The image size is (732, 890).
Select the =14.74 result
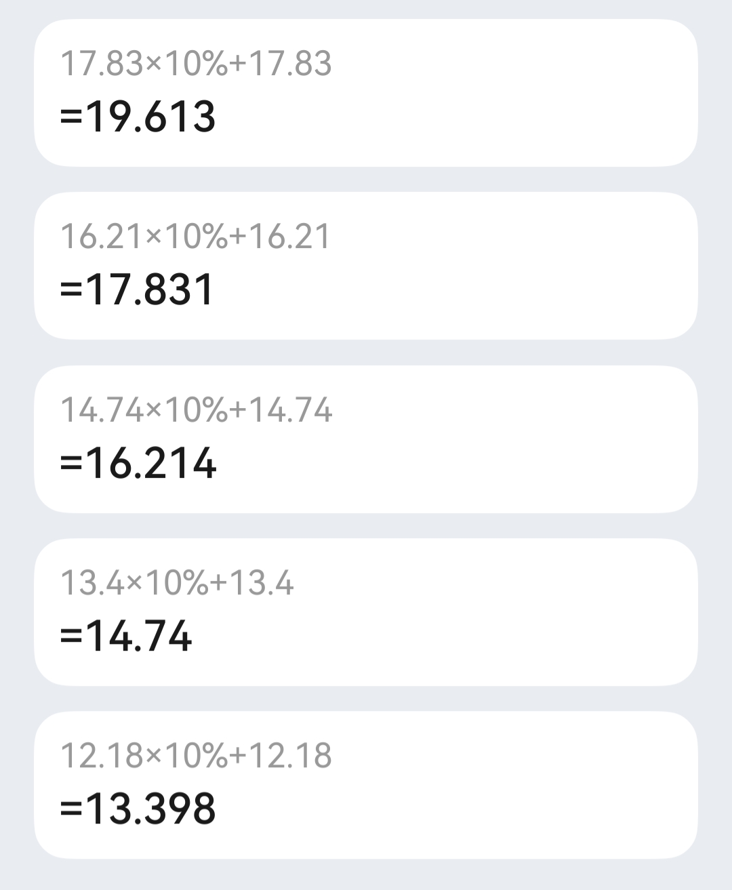(126, 636)
